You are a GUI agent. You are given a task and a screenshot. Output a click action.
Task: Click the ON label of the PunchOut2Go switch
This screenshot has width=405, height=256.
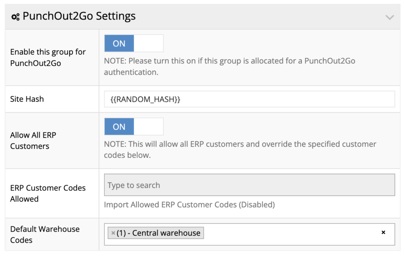(119, 43)
